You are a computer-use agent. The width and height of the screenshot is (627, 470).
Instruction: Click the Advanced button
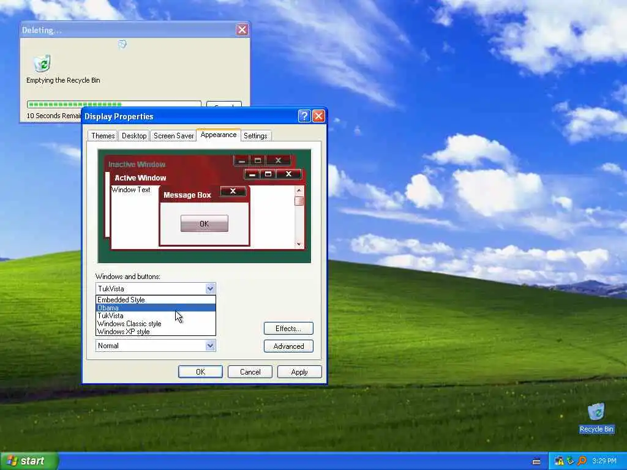pyautogui.click(x=288, y=346)
